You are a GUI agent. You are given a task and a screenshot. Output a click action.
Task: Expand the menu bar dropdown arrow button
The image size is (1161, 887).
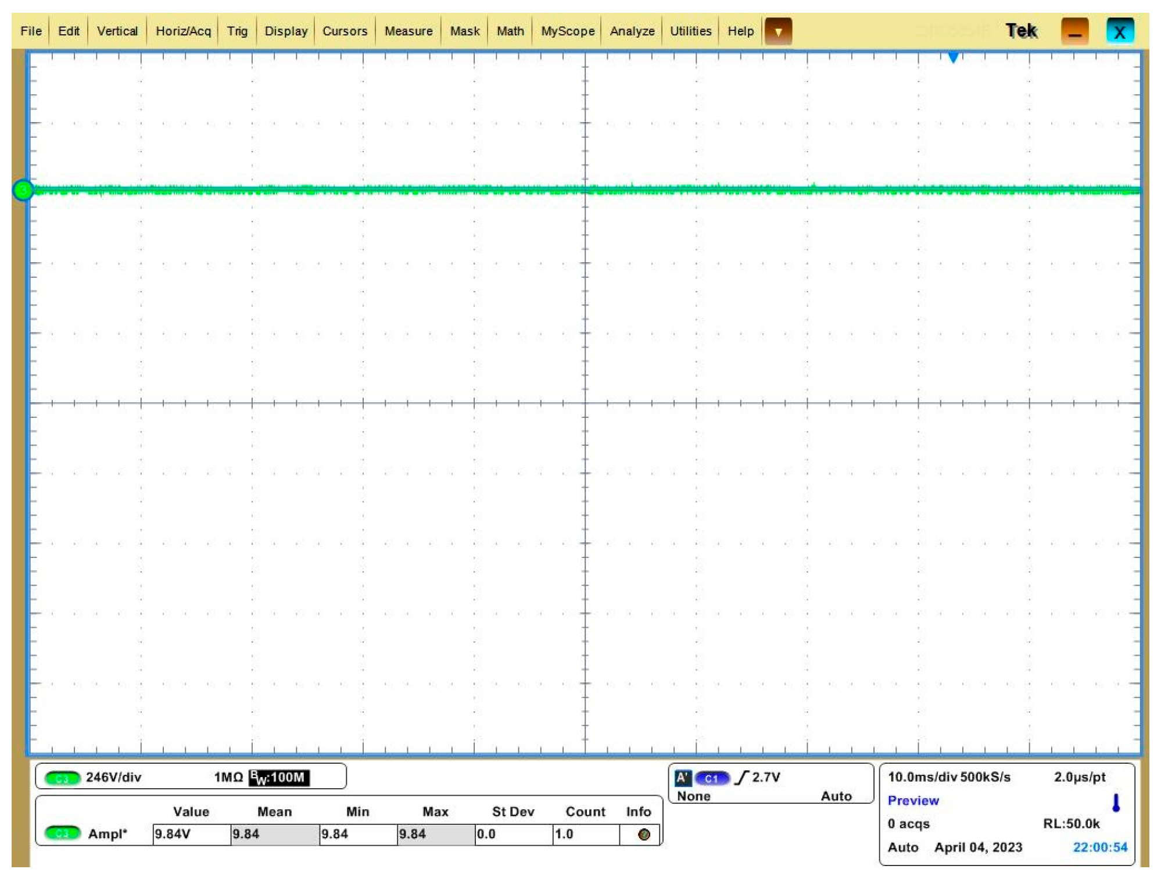778,31
